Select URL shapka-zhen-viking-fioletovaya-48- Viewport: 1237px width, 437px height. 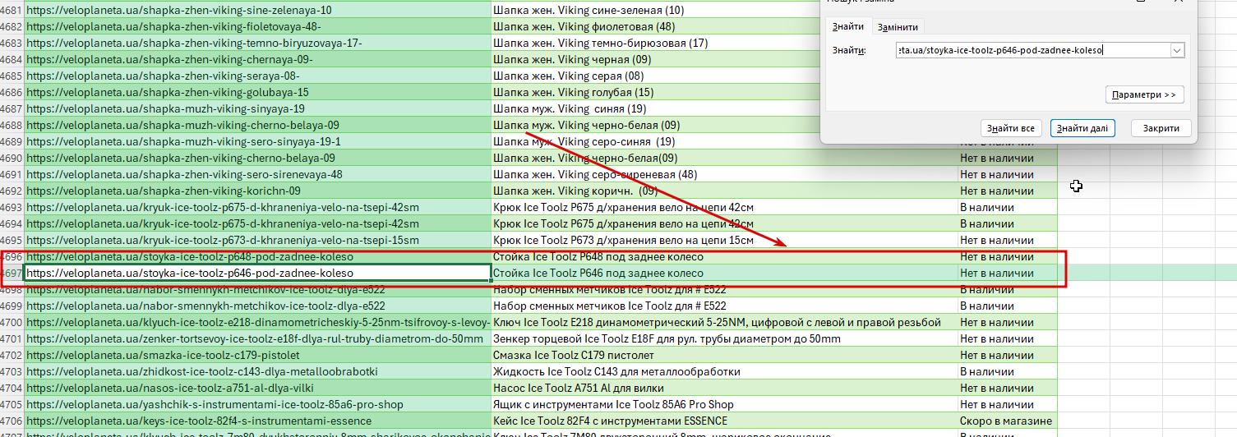257,26
